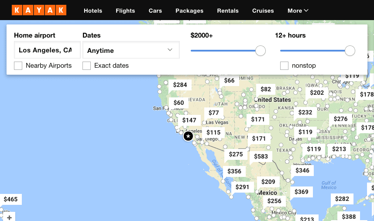This screenshot has height=221, width=374.
Task: Click the KAYAK logo
Action: click(x=39, y=10)
